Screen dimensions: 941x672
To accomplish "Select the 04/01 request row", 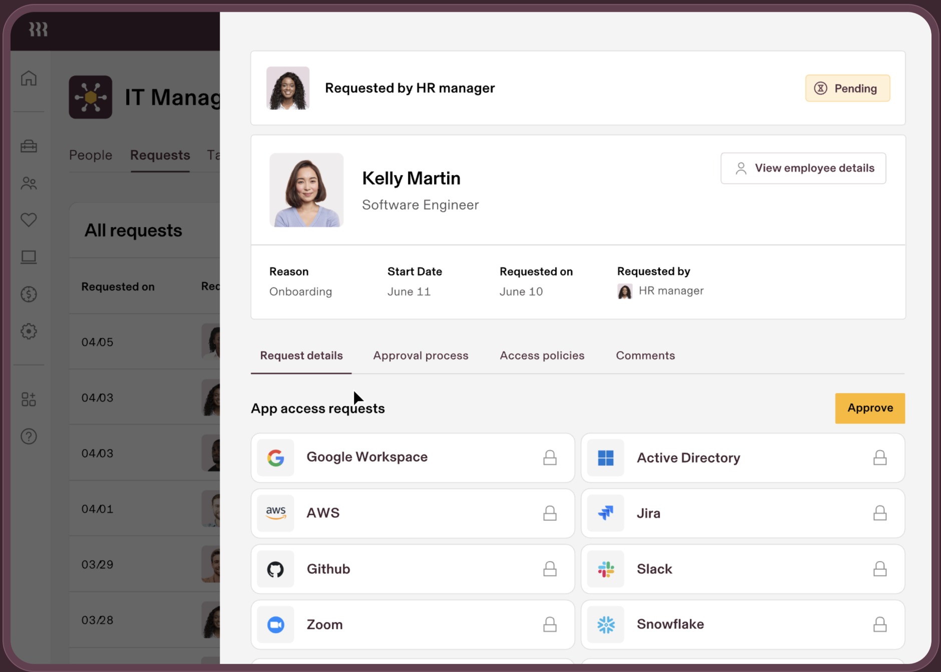I will [144, 508].
